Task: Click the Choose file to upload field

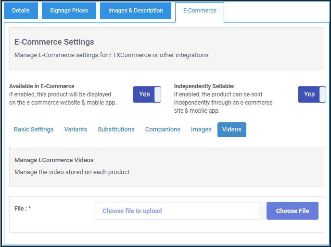Action: [177, 211]
